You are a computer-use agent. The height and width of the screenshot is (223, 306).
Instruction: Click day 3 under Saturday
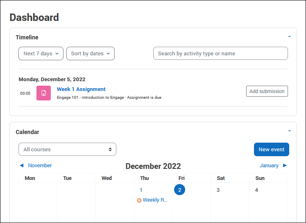(218, 190)
